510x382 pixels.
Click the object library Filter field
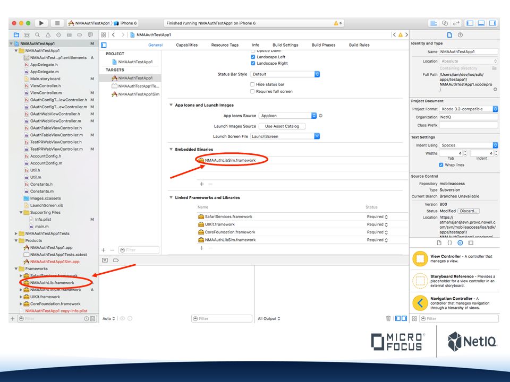(x=458, y=318)
